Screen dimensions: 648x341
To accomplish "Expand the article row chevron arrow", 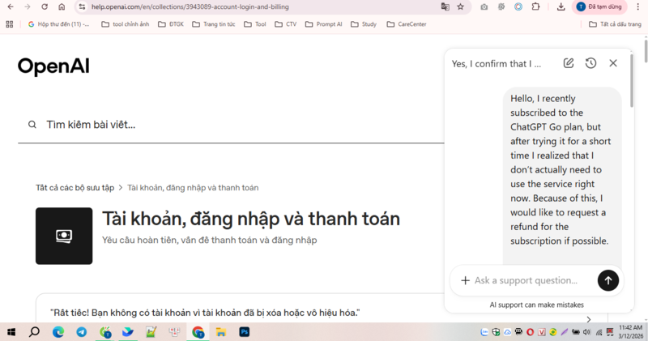I will [x=589, y=319].
